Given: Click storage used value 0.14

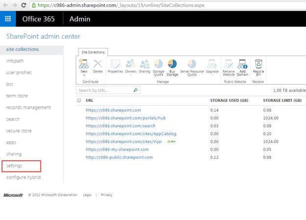Looking at the screenshot, I should 214,110.
